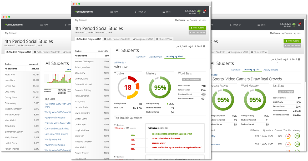Select student Andrew, Christopher in the list

84,62
